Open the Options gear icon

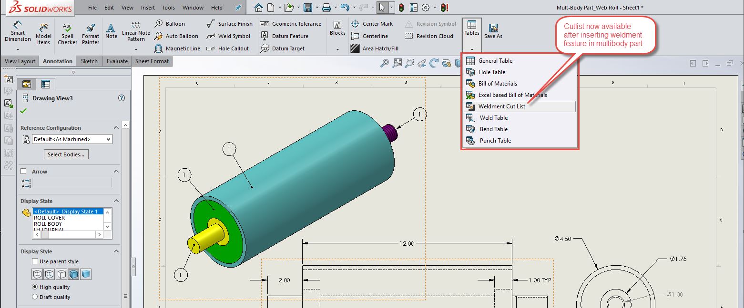[x=426, y=8]
